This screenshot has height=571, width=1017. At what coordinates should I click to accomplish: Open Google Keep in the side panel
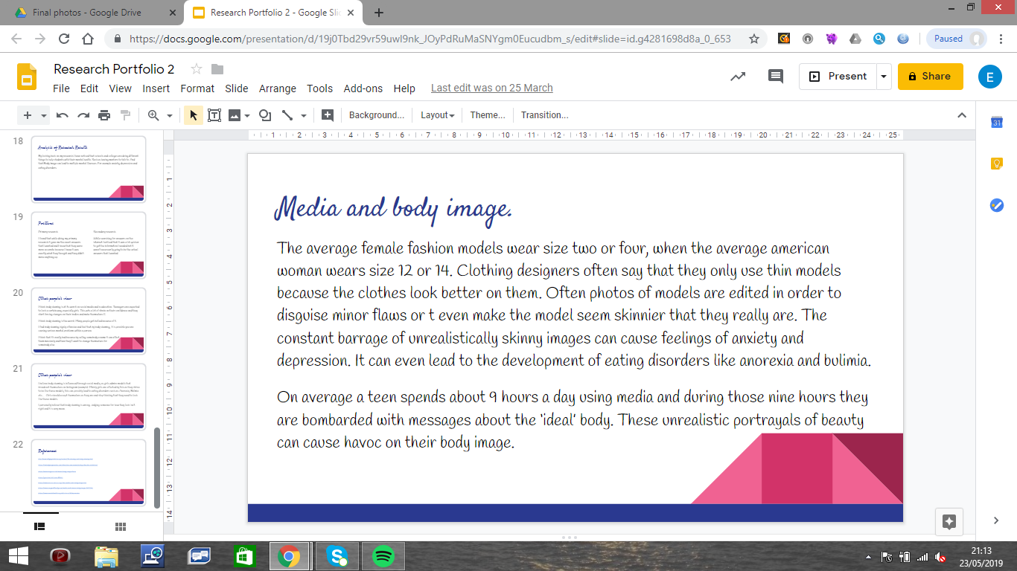coord(997,164)
